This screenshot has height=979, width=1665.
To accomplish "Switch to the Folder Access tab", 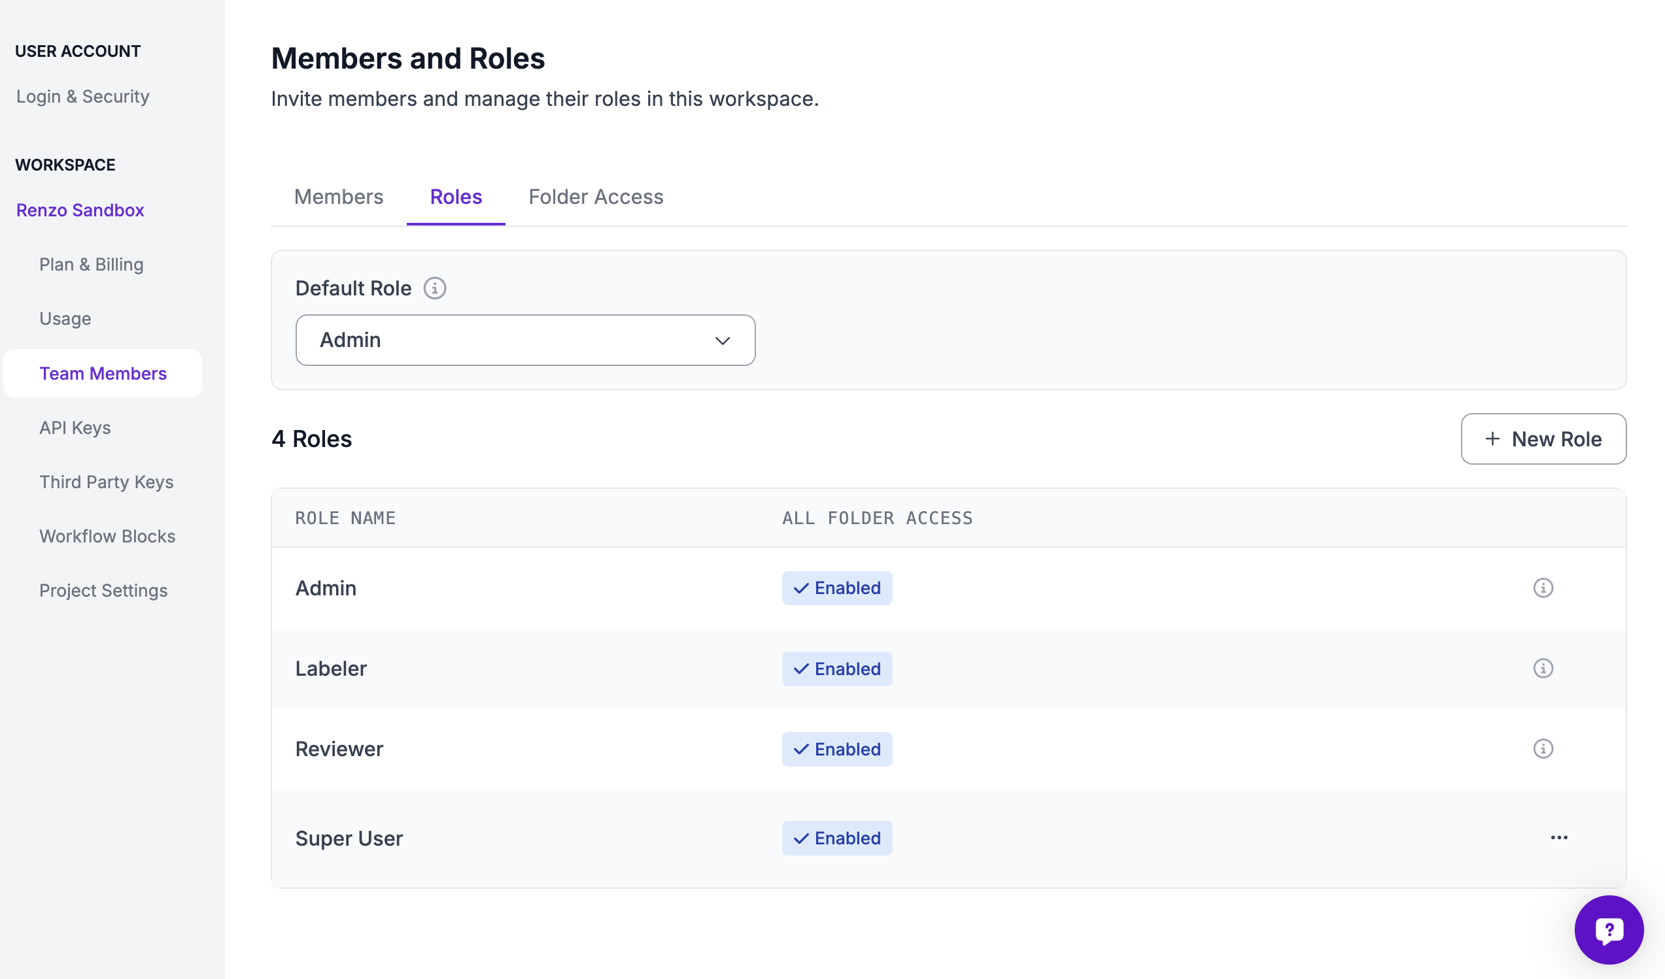I will [595, 197].
